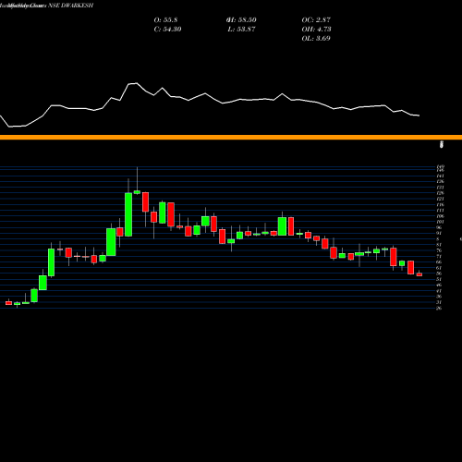Click the 26 price axis label

(x=439, y=308)
